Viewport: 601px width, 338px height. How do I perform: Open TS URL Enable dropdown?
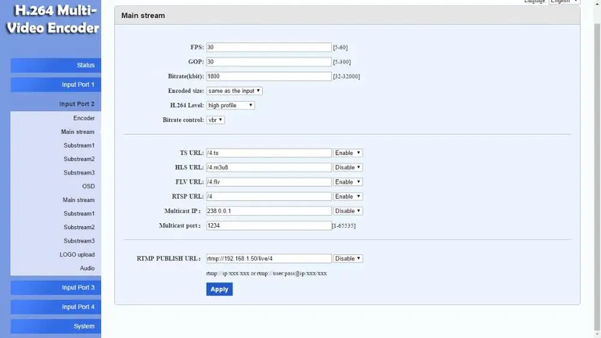(347, 153)
